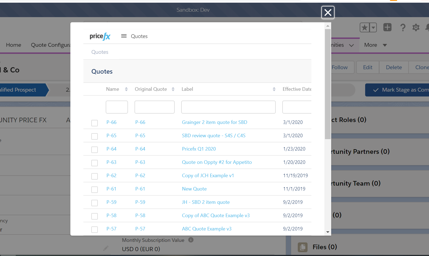Open the Setup gear icon

tap(416, 27)
